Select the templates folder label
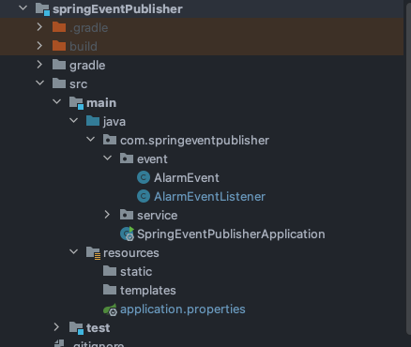Viewport: 411px width, 347px height. 148,291
